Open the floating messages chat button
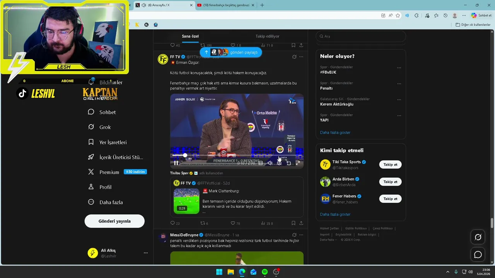 tap(478, 255)
